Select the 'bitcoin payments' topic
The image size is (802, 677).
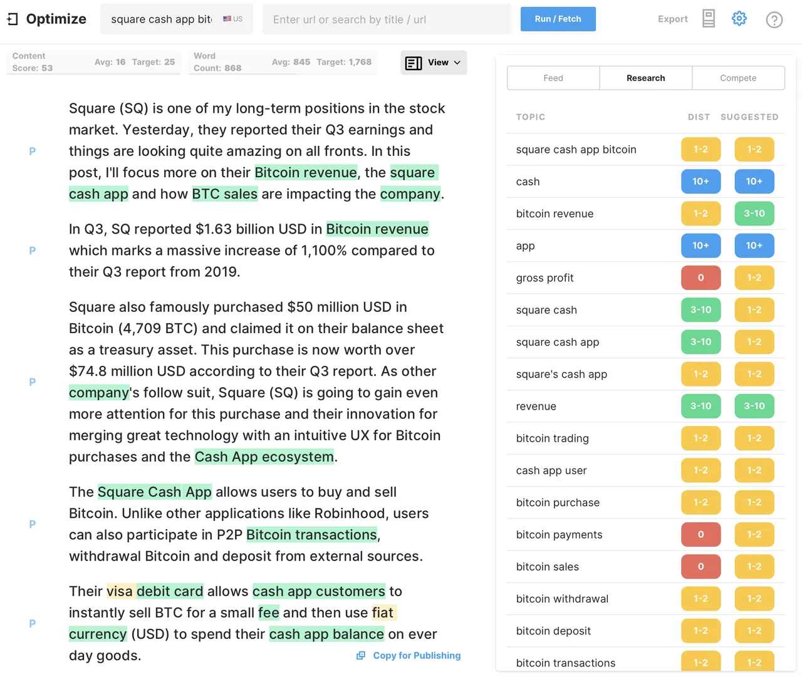[x=646, y=534]
